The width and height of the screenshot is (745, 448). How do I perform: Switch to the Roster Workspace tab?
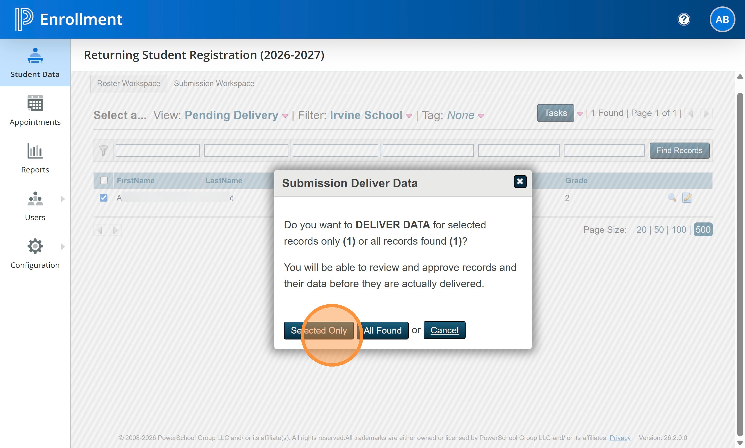(x=129, y=84)
